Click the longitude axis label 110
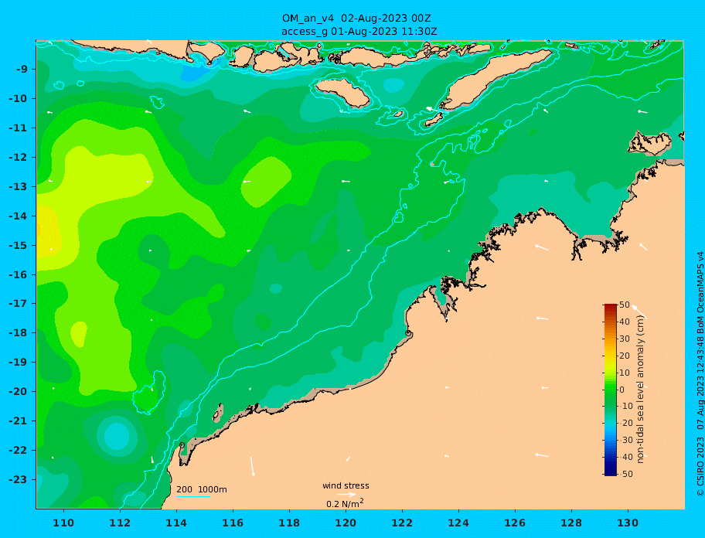The height and width of the screenshot is (538, 705). [63, 523]
